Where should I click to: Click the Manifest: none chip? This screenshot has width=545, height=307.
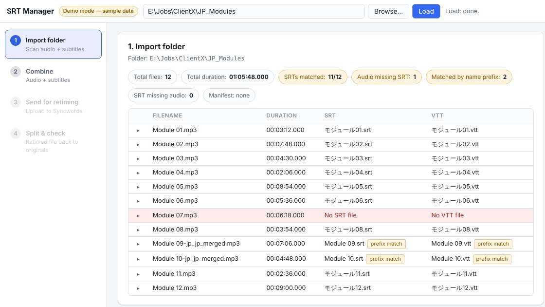[229, 96]
